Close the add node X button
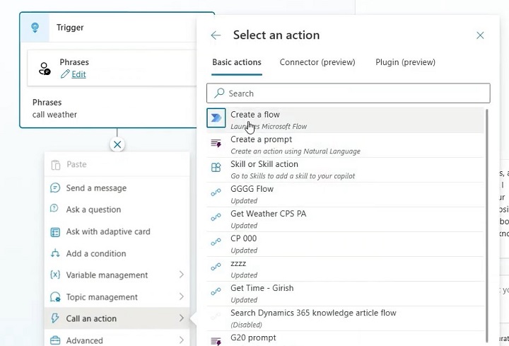Image resolution: width=509 pixels, height=346 pixels. coord(117,144)
